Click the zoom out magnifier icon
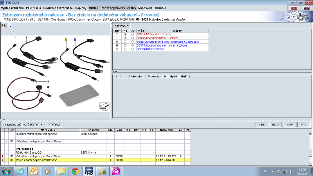Viewport: 313px width, 176px height. click(x=9, y=25)
